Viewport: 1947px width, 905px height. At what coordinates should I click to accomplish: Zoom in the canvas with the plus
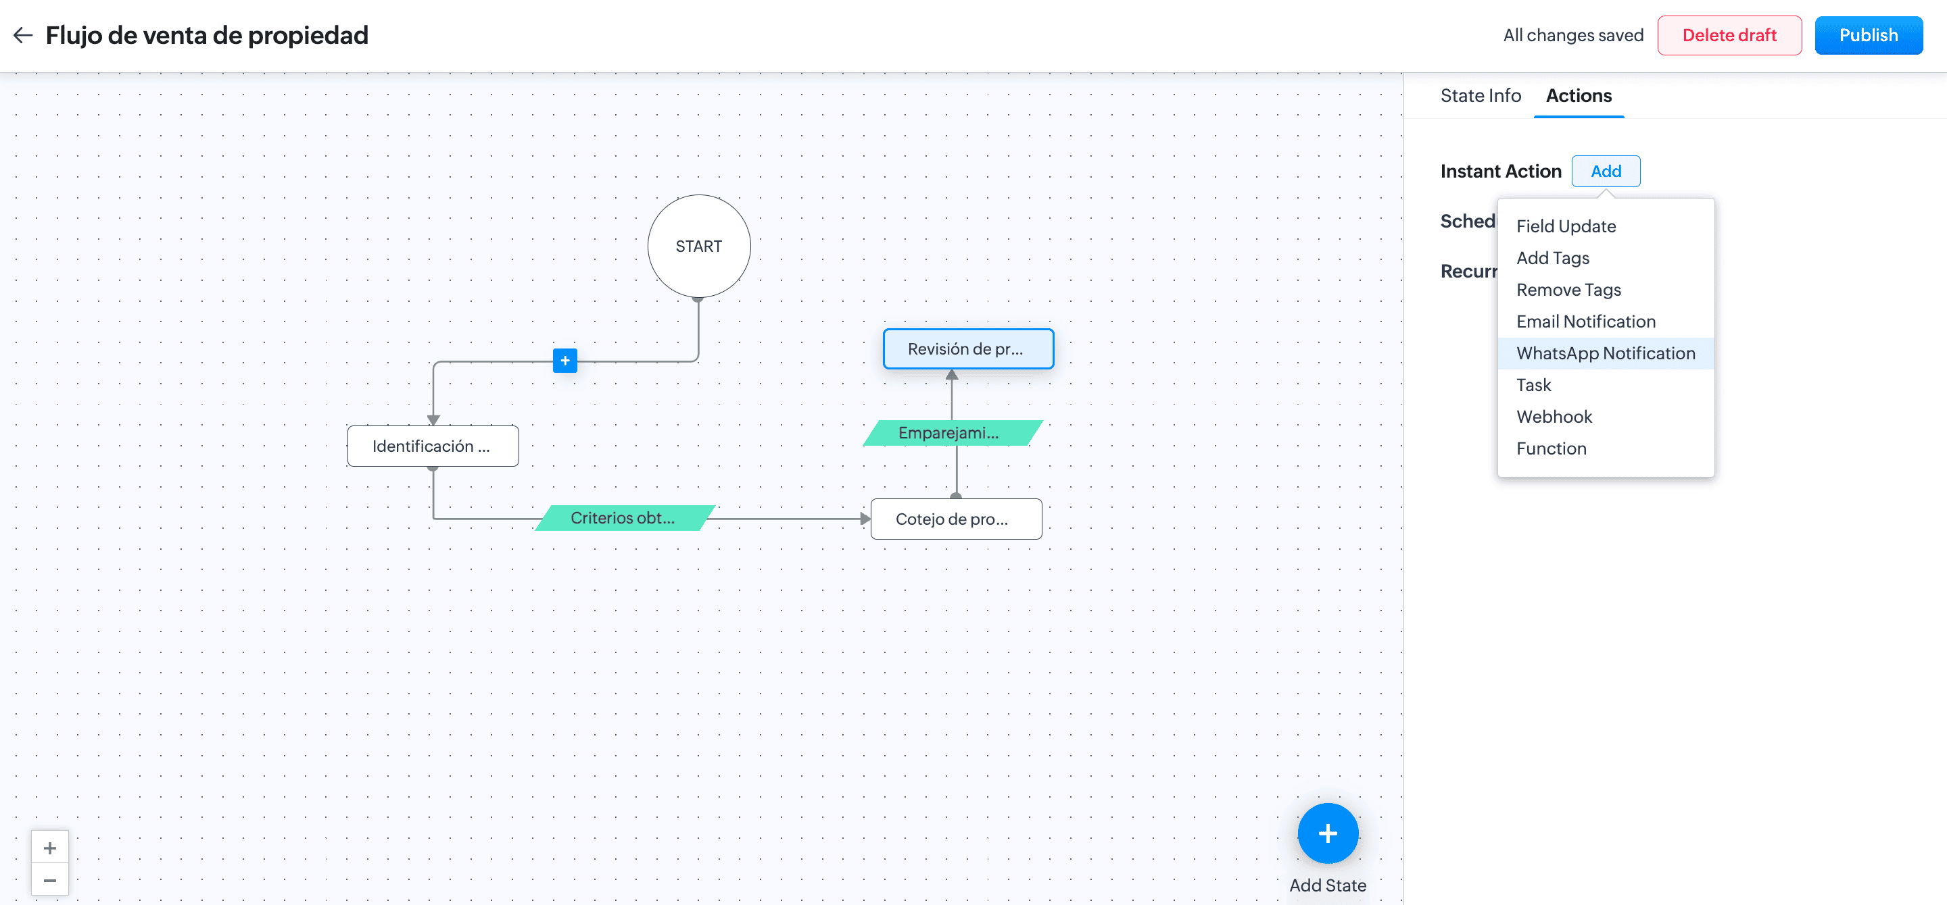(x=50, y=848)
